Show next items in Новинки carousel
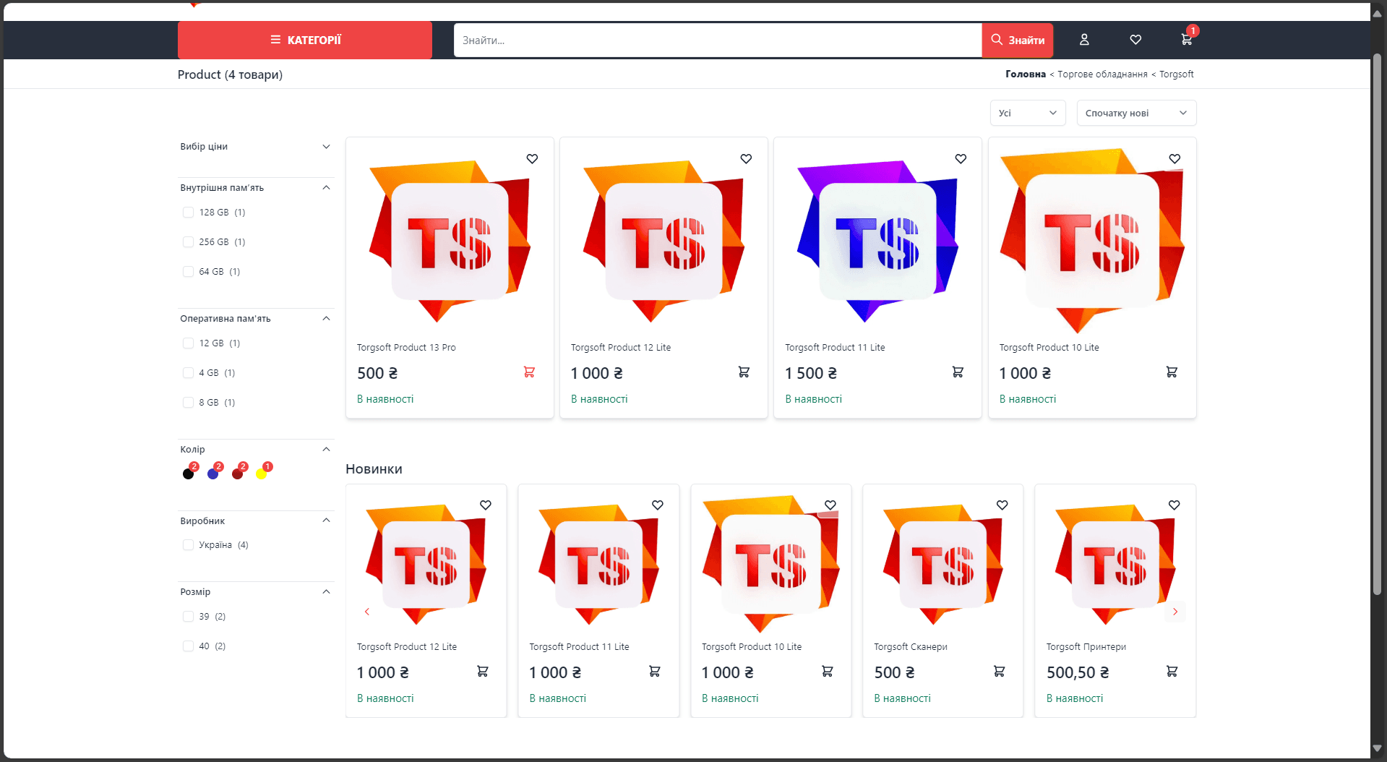 (1175, 612)
